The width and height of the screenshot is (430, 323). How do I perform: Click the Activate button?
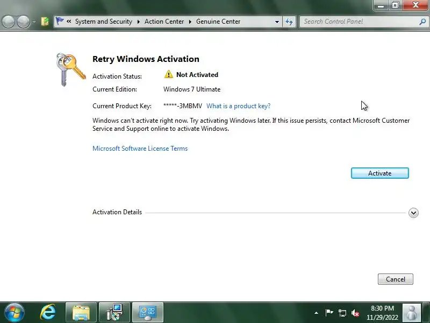(x=380, y=173)
